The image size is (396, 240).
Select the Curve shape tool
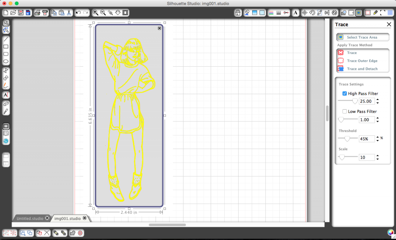(6, 78)
